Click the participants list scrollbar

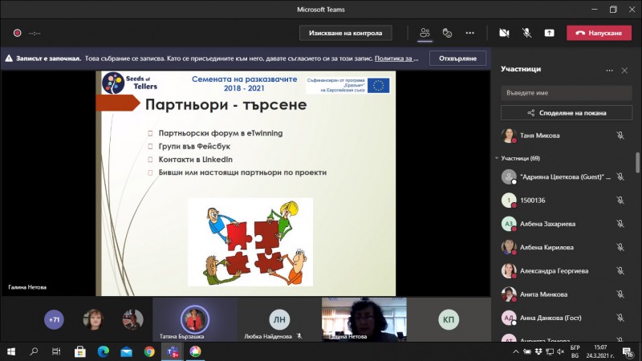click(637, 163)
